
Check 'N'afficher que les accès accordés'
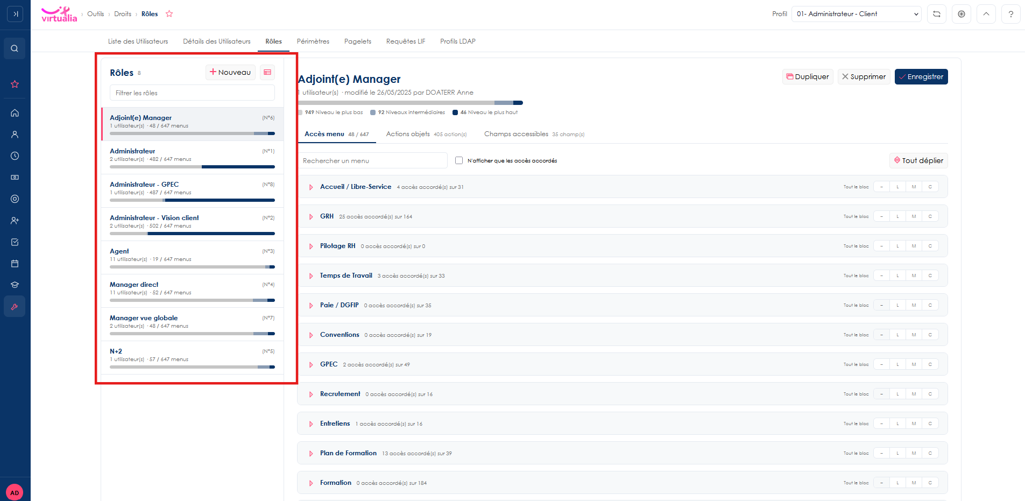click(459, 160)
